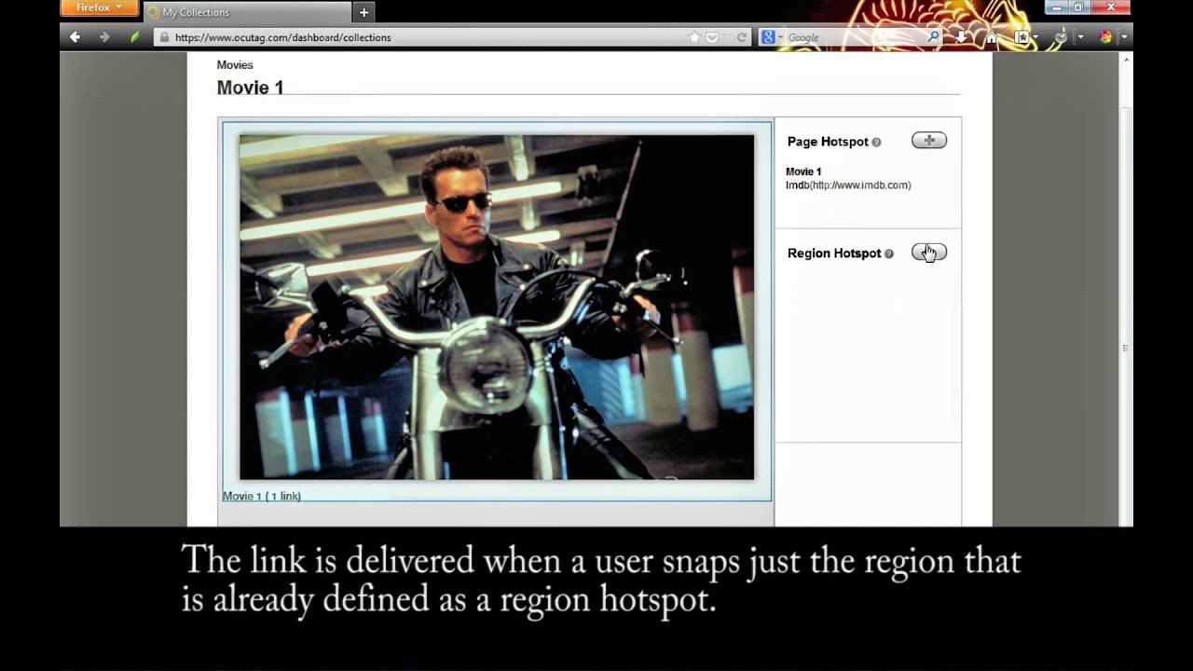Go back with the back arrow

tap(75, 37)
